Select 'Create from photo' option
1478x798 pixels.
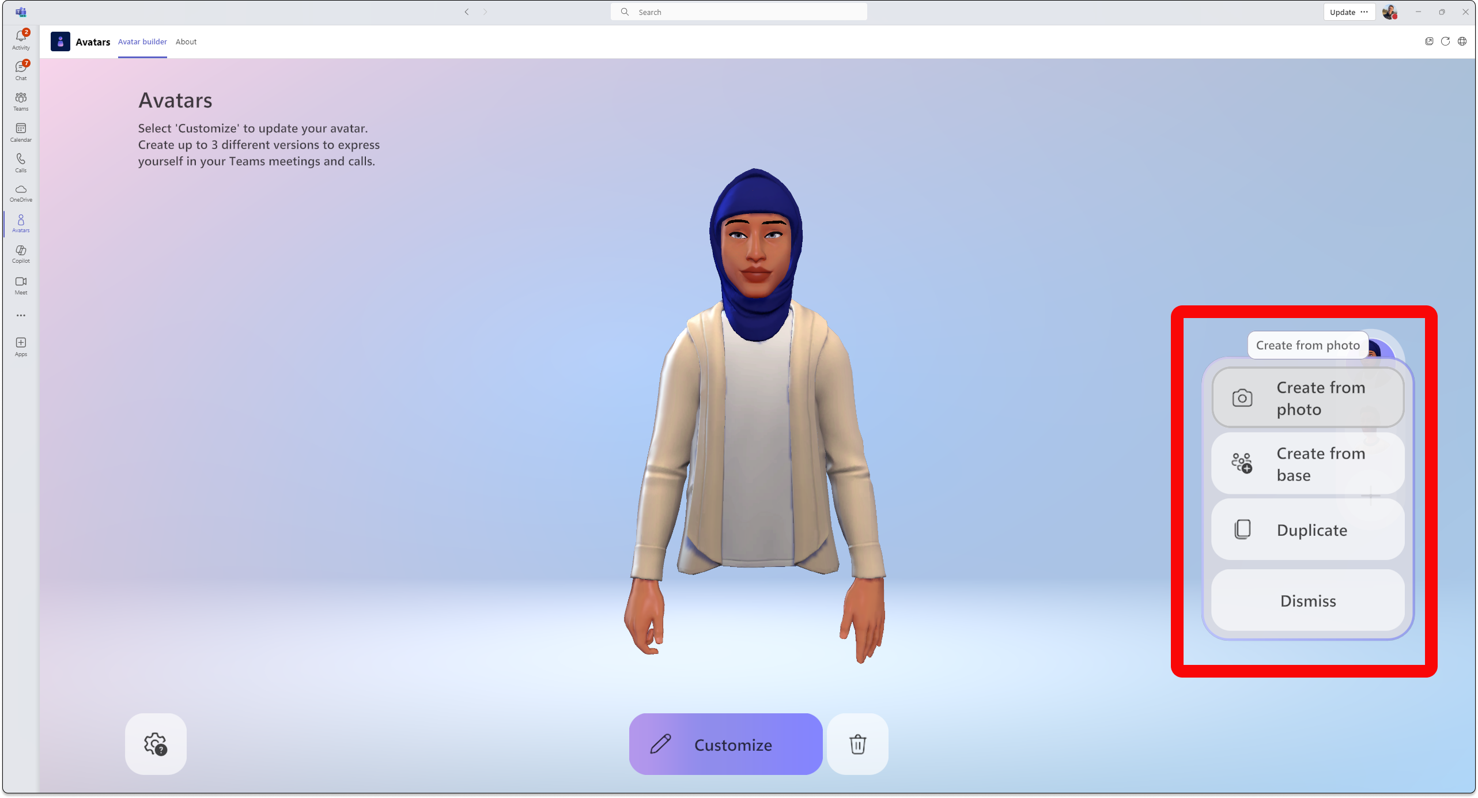(x=1307, y=398)
